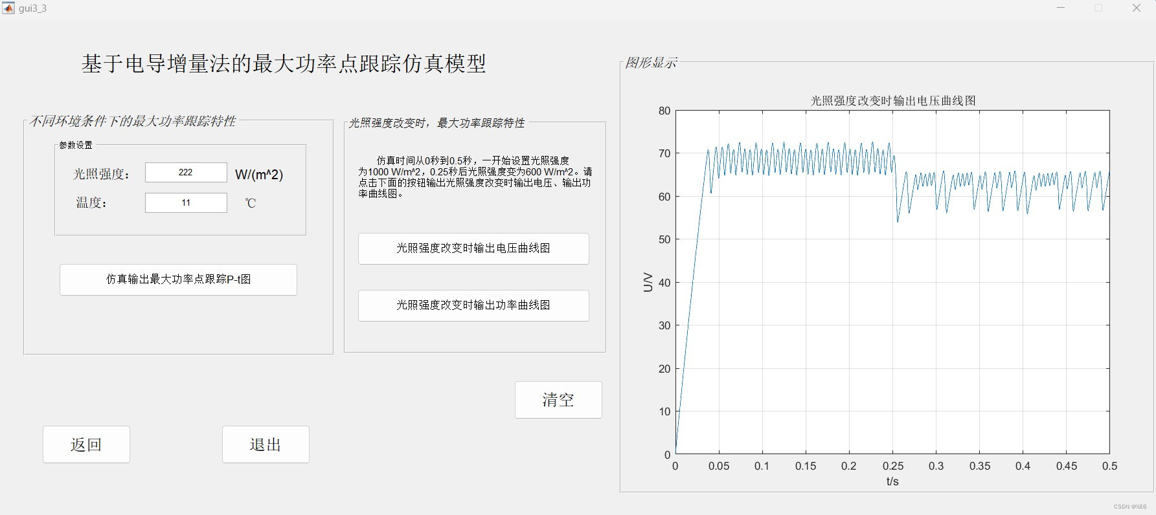Minimize the gui3_3 window
The height and width of the screenshot is (515, 1156).
(1061, 8)
